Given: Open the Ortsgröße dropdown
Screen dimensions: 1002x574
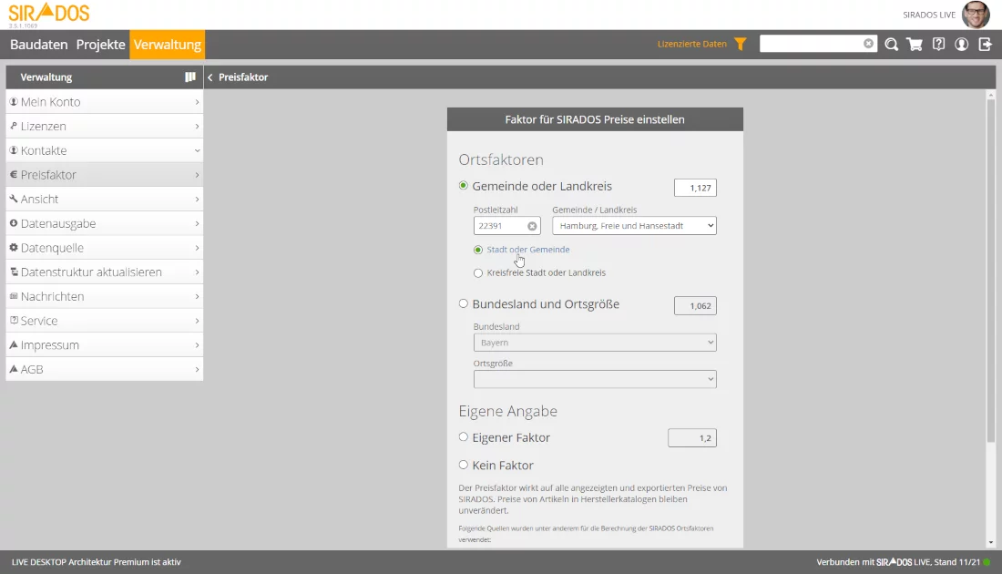Looking at the screenshot, I should (x=595, y=379).
